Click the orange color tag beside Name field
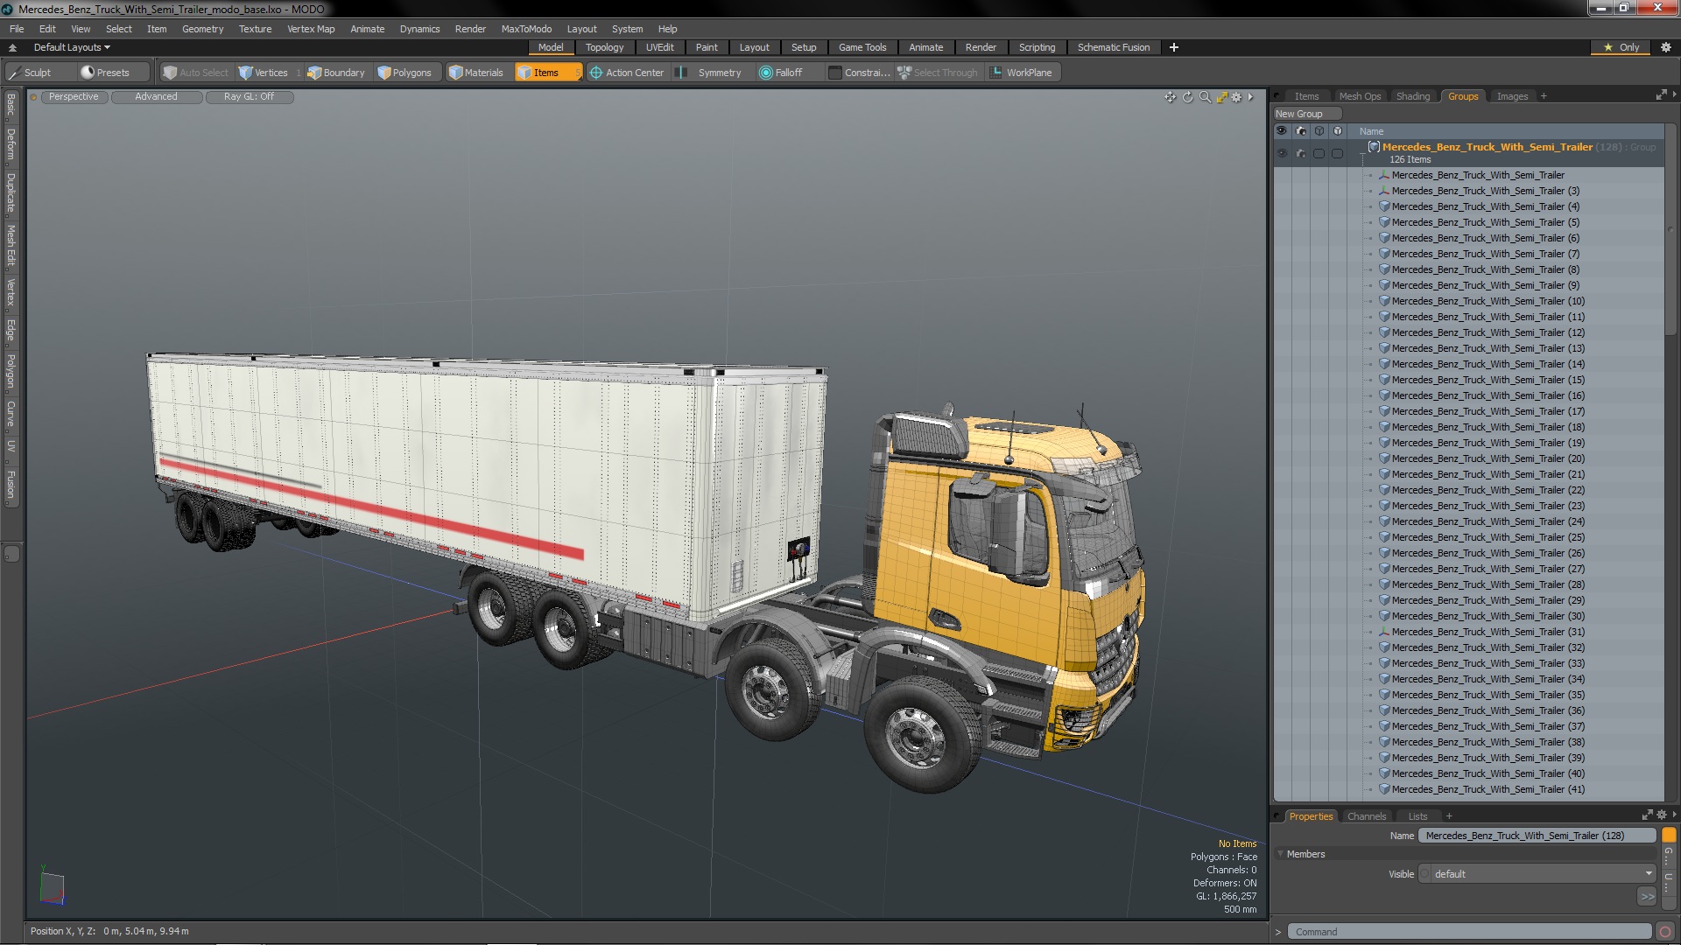 (1669, 836)
